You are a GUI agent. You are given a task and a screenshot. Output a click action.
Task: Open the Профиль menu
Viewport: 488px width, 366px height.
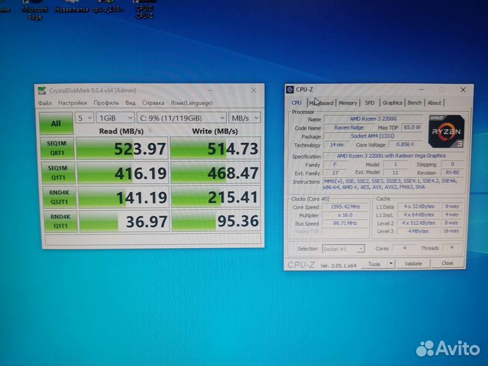point(106,103)
